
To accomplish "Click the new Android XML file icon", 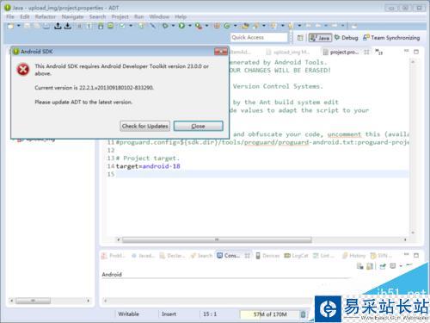I will [141, 26].
